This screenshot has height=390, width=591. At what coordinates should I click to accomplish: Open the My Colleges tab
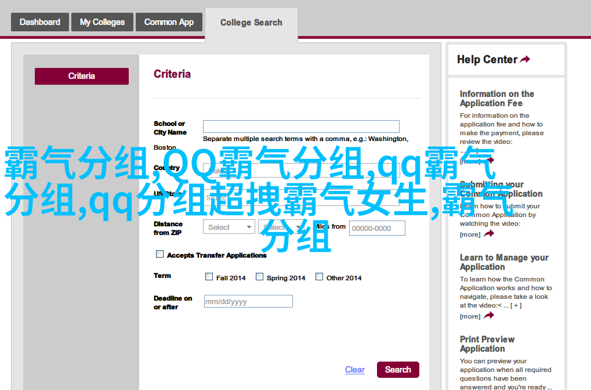(102, 22)
